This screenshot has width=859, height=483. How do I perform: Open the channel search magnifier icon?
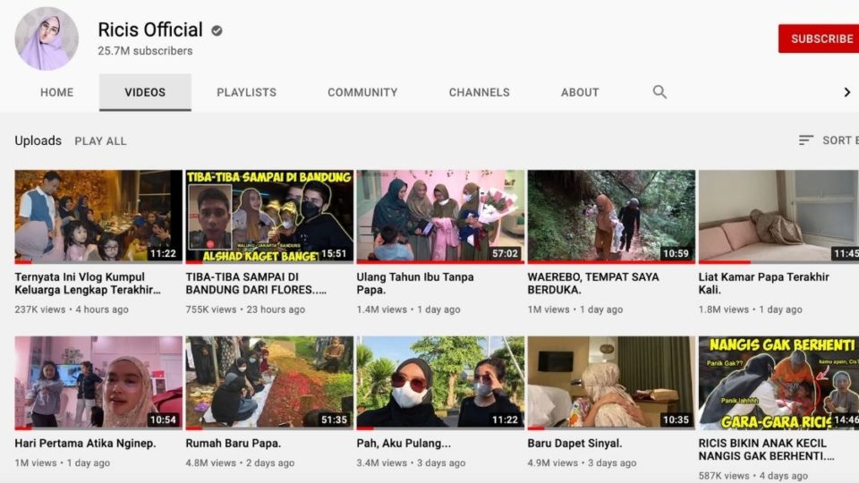pyautogui.click(x=659, y=92)
